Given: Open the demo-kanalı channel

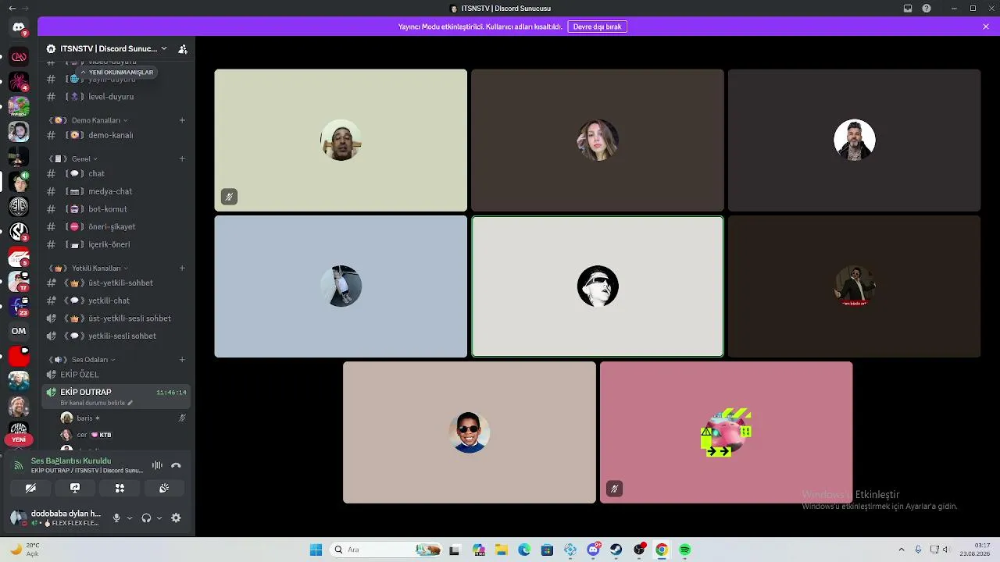Looking at the screenshot, I should point(116,135).
